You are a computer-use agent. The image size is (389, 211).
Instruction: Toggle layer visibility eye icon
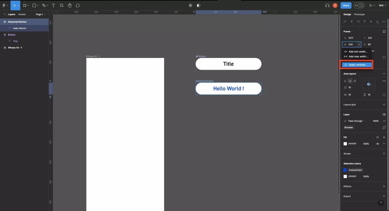(384, 121)
